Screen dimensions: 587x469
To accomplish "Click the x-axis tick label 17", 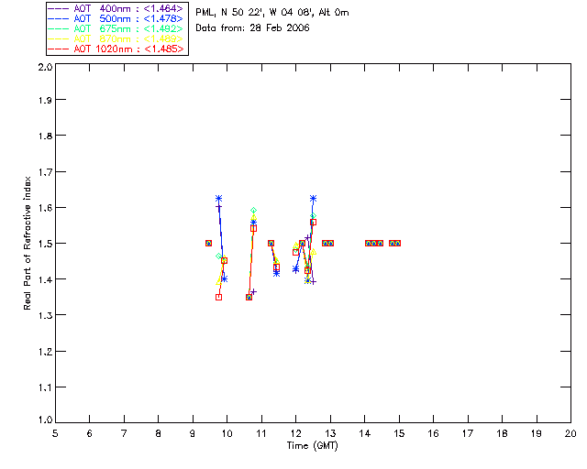I will click(x=468, y=433).
